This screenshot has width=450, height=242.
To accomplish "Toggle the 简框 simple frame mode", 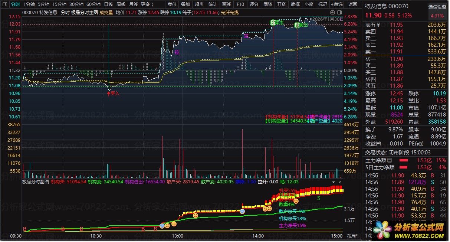I will click(x=295, y=4).
